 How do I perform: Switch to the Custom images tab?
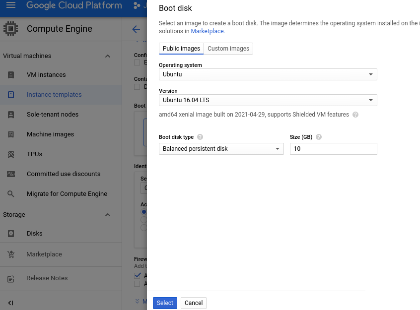point(228,49)
